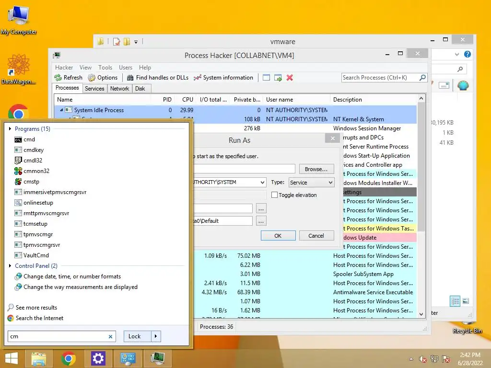Expand the vmware window ribbon chevron
The width and height of the screenshot is (491, 368).
[457, 54]
